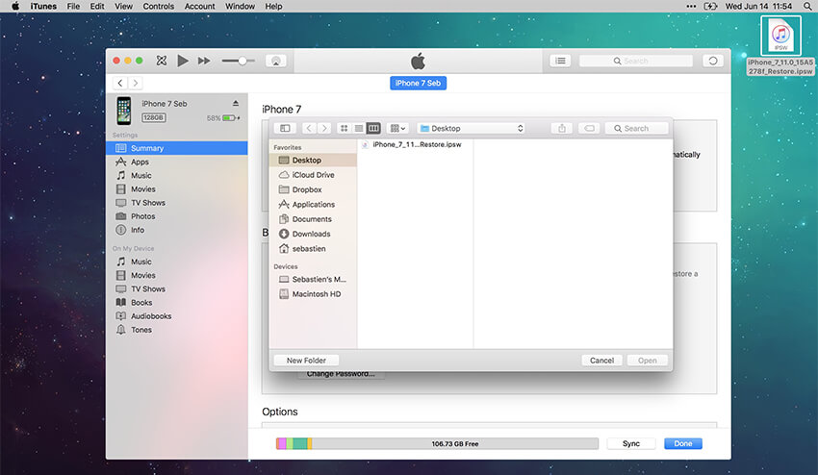Viewport: 818px width, 475px height.
Task: Open the Account menu
Action: pyautogui.click(x=200, y=7)
